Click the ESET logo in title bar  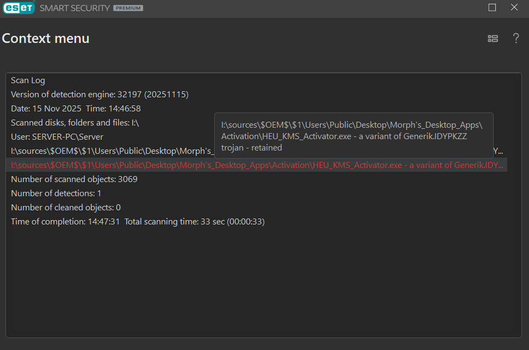click(19, 8)
